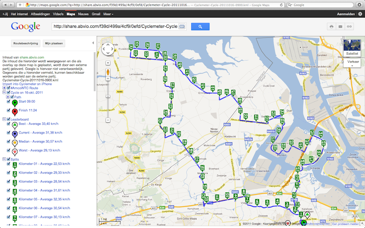The height and width of the screenshot is (228, 365).
Task: Click the Mijn plaatsen button
Action: (x=54, y=43)
